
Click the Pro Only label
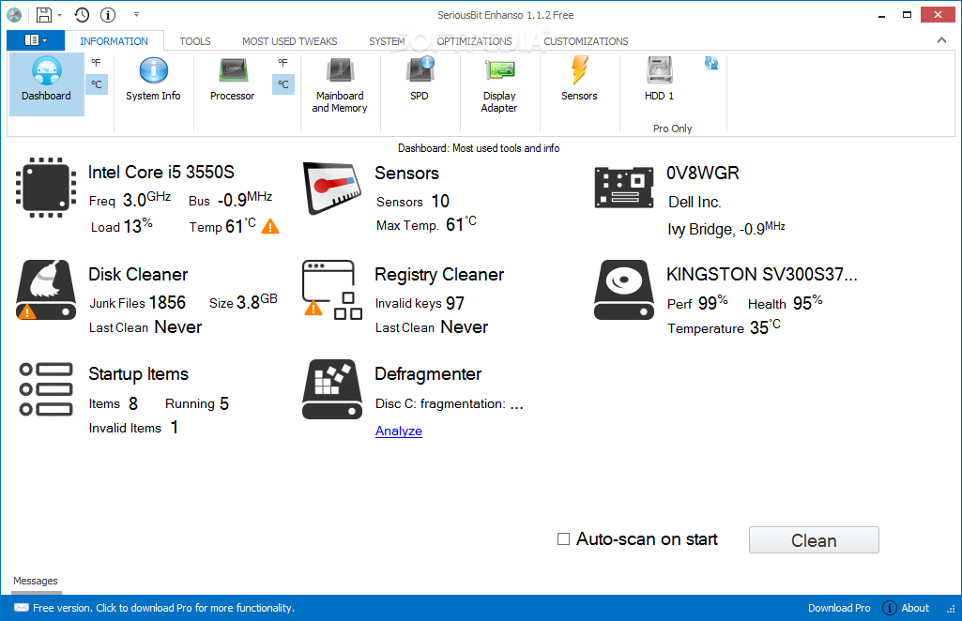(x=672, y=129)
